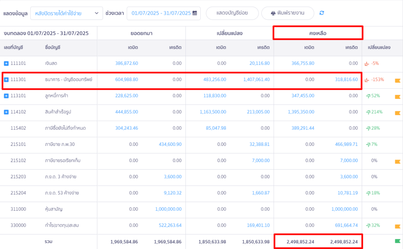Viewport: 403px width, 249px height.
Task: Click the orange flag on row 114102
Action: [x=397, y=113]
